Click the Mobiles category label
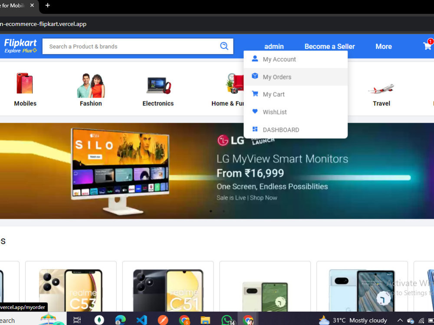This screenshot has height=325, width=434. [x=25, y=104]
